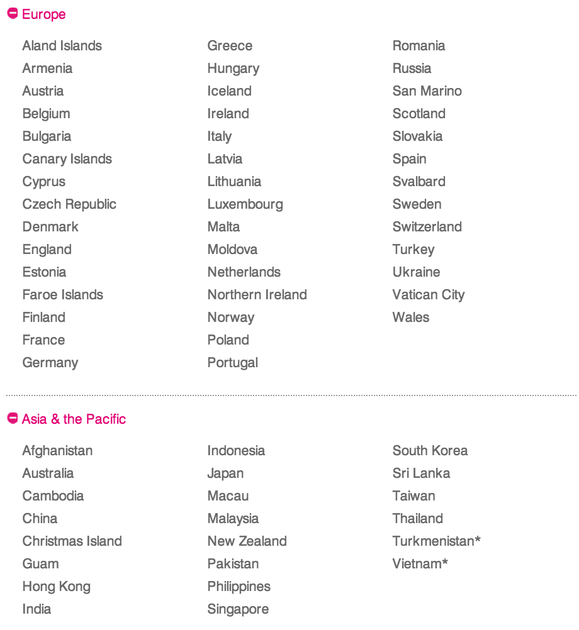
Task: Click the Asia & the Pacific heading
Action: click(74, 419)
